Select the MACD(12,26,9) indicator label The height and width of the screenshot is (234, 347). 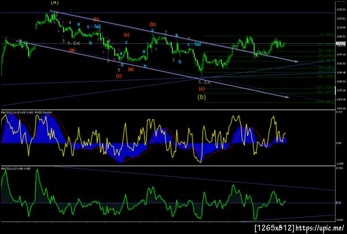(x=16, y=113)
